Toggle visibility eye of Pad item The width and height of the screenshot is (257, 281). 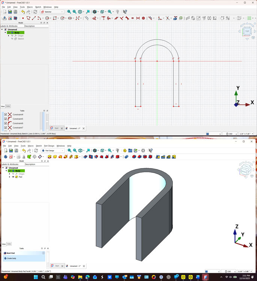[x=13, y=177]
